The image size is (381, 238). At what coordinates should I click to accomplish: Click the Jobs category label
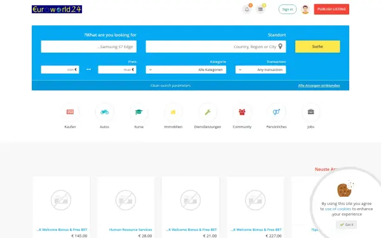point(311,127)
